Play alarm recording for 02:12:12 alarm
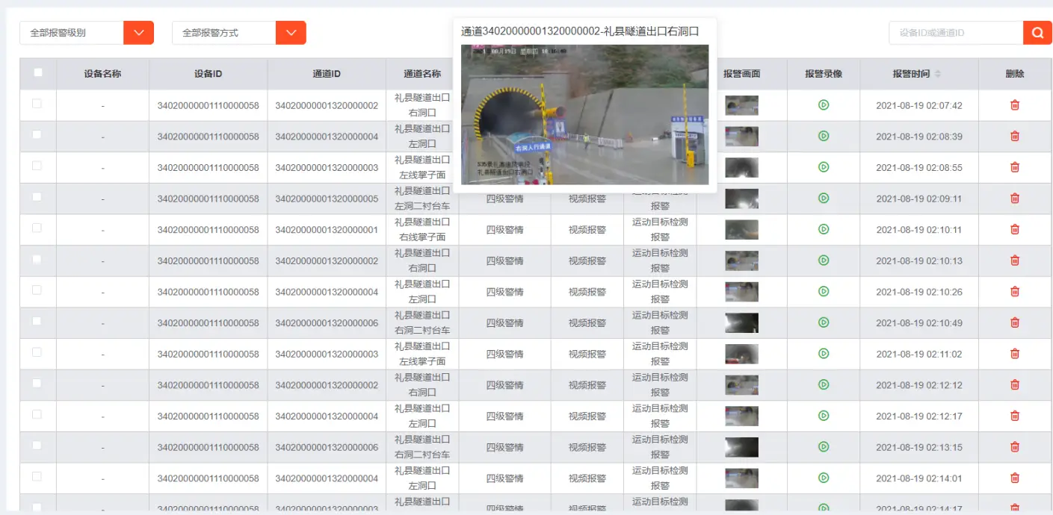 tap(824, 384)
